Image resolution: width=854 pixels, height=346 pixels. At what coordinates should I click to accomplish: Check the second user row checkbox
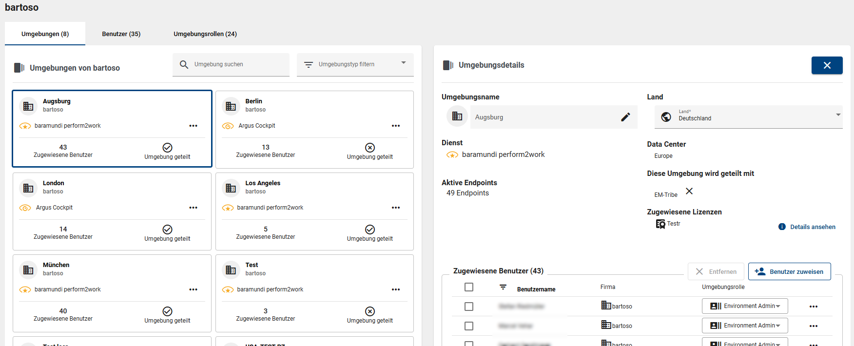[x=469, y=326]
